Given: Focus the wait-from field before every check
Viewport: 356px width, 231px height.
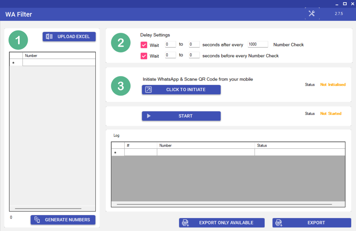Looking at the screenshot, I should 170,55.
